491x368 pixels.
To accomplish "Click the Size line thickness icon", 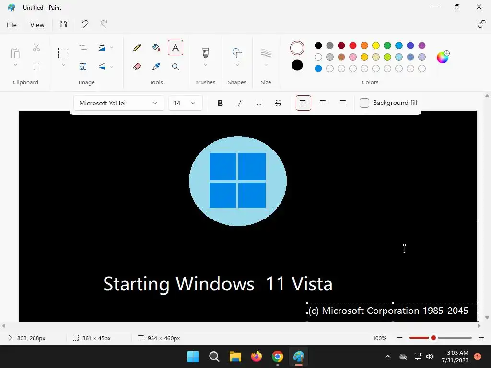I will [x=266, y=53].
